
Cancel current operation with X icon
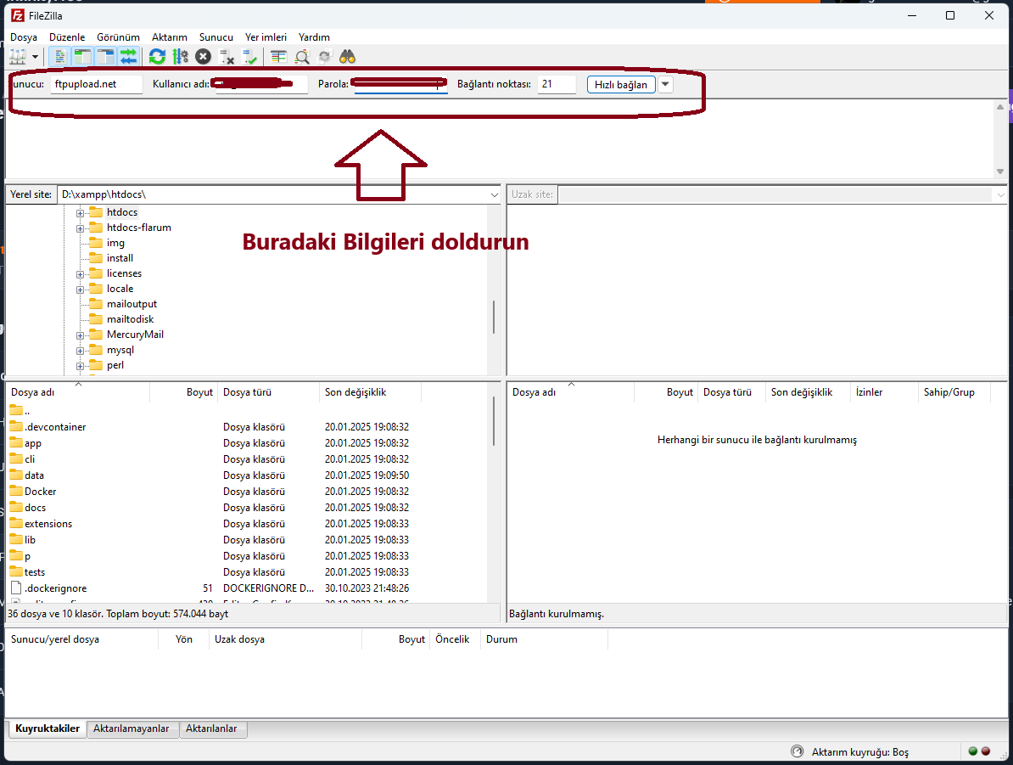204,57
